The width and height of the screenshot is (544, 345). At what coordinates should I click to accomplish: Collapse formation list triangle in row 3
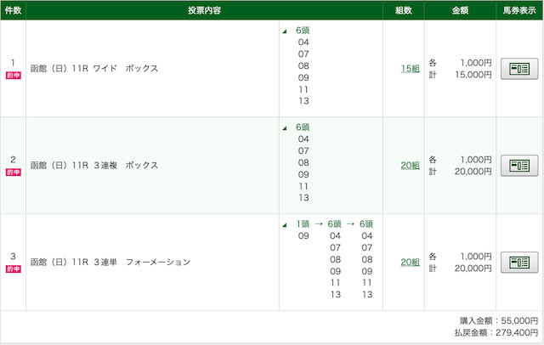(x=285, y=225)
